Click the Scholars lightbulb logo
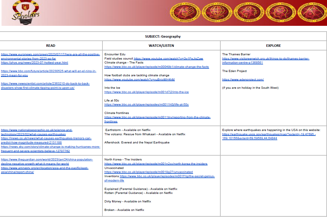This screenshot has width=327, height=217. coord(25,12)
